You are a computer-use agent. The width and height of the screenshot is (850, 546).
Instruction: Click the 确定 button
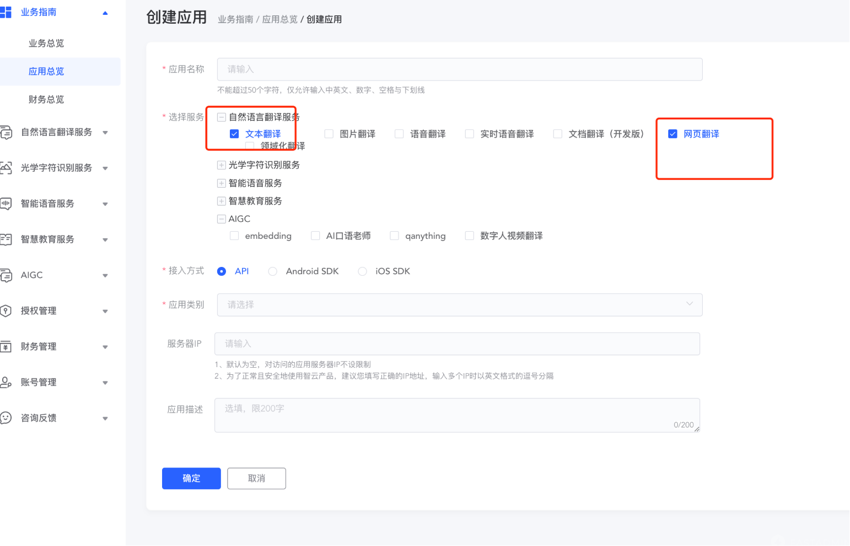click(x=191, y=478)
